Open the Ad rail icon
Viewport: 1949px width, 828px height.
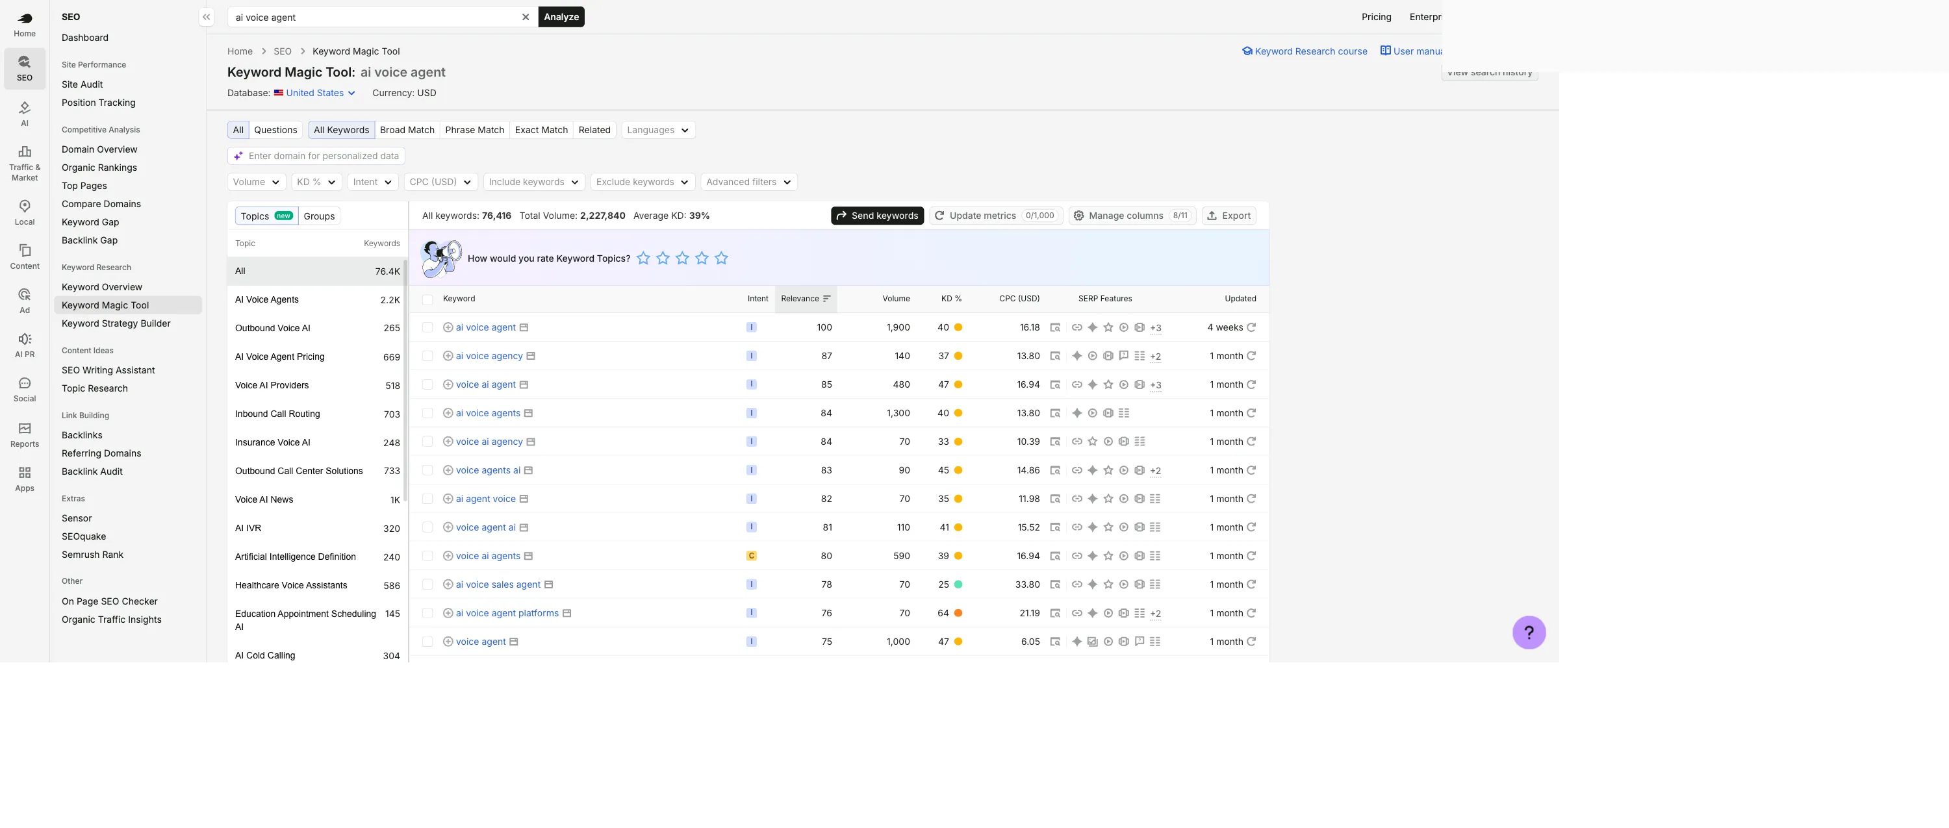pyautogui.click(x=24, y=300)
